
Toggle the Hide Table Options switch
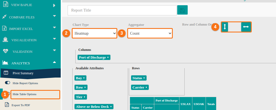(8, 94)
